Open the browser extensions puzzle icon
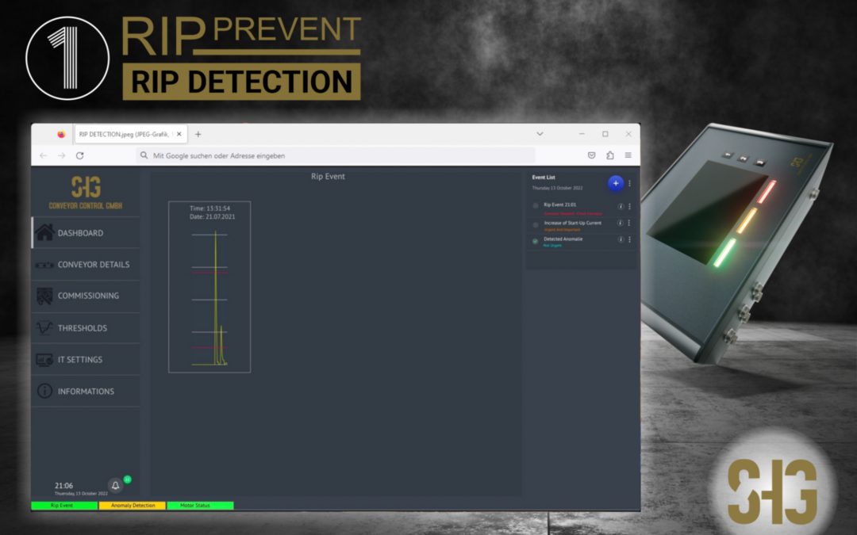 (610, 155)
